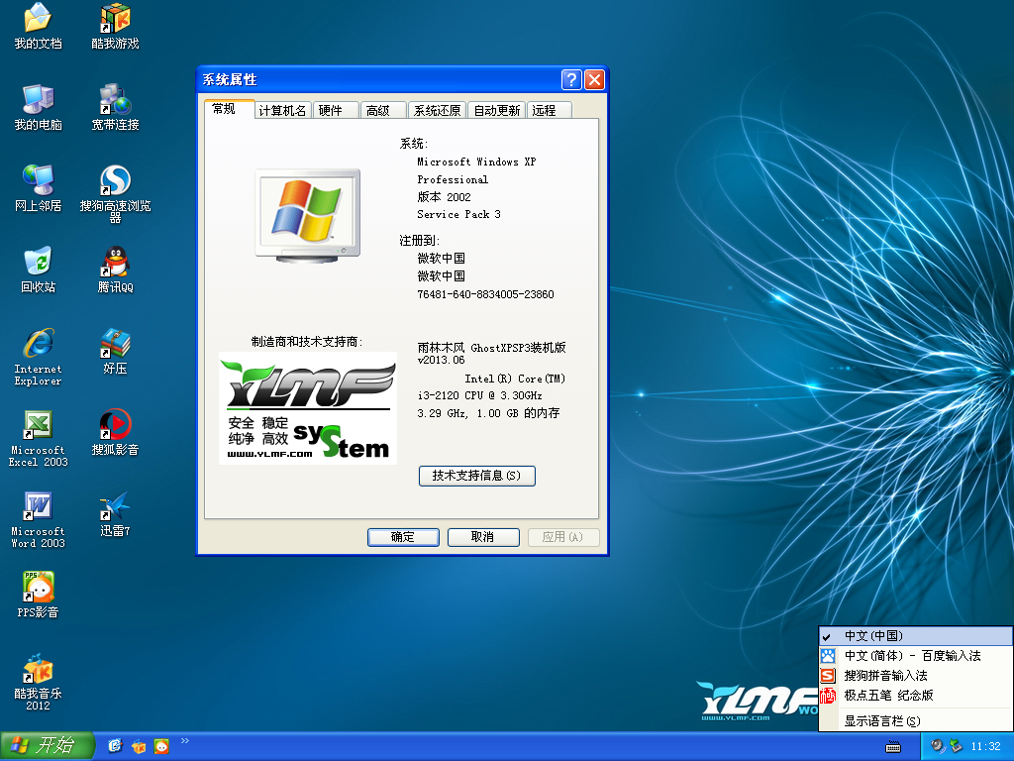Click the volume tray icon
The height and width of the screenshot is (761, 1014).
coord(938,746)
